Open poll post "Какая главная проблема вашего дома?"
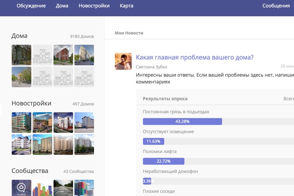 coord(195,57)
